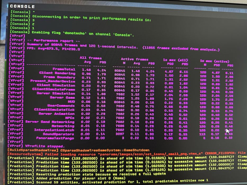Viewport: 247px width, 185px height.
Task: Click the 'Active frames' column header
Action: tap(134, 59)
